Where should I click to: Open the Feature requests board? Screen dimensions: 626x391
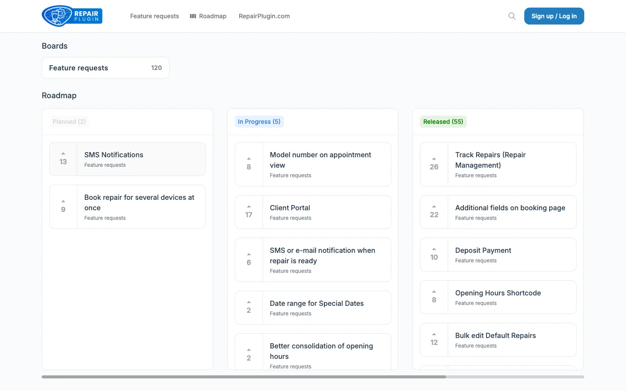[105, 68]
